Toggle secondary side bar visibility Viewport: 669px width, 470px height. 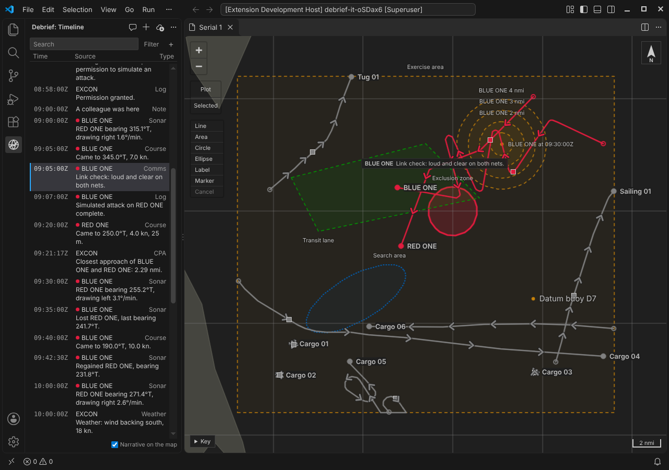[x=611, y=9]
